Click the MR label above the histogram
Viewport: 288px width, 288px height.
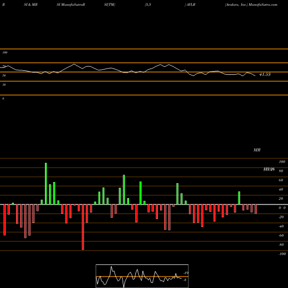(257, 150)
